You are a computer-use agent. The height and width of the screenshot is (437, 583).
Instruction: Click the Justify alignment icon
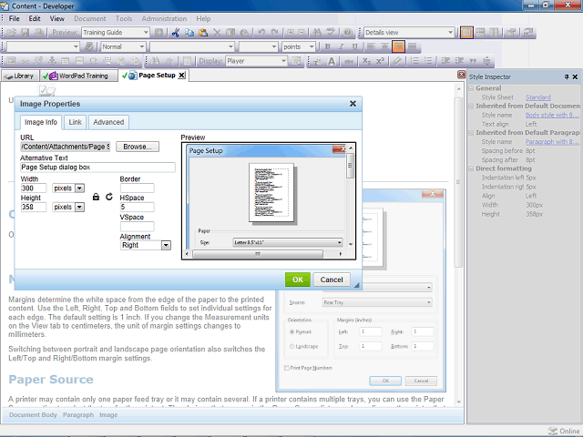412,46
